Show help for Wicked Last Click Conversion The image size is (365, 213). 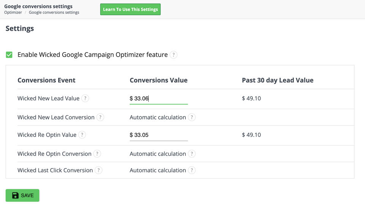(98, 170)
